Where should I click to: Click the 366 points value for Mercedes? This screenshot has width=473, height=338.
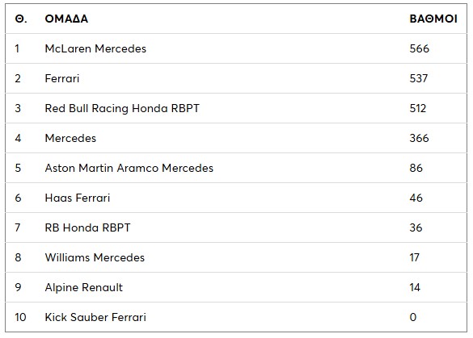[x=419, y=138]
